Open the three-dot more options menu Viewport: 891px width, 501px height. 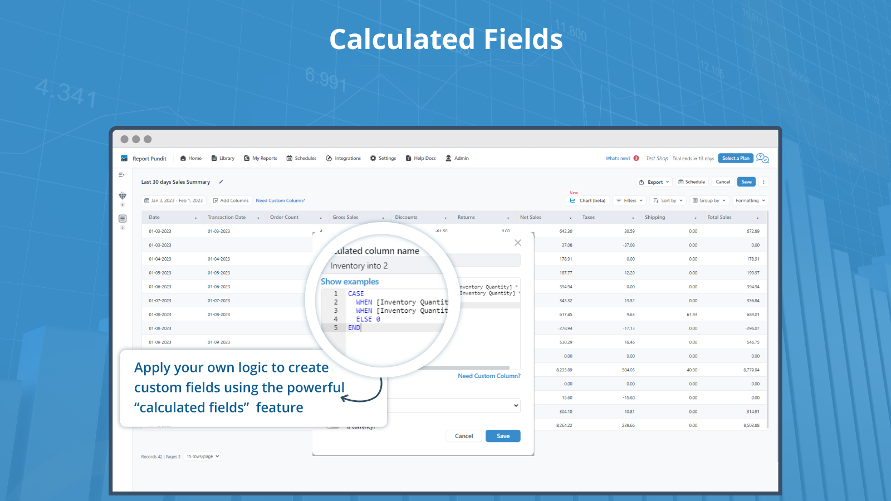763,182
